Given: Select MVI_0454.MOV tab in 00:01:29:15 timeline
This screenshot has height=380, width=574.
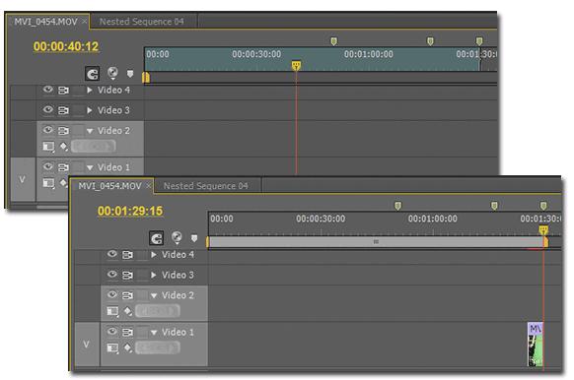Looking at the screenshot, I should pos(109,186).
